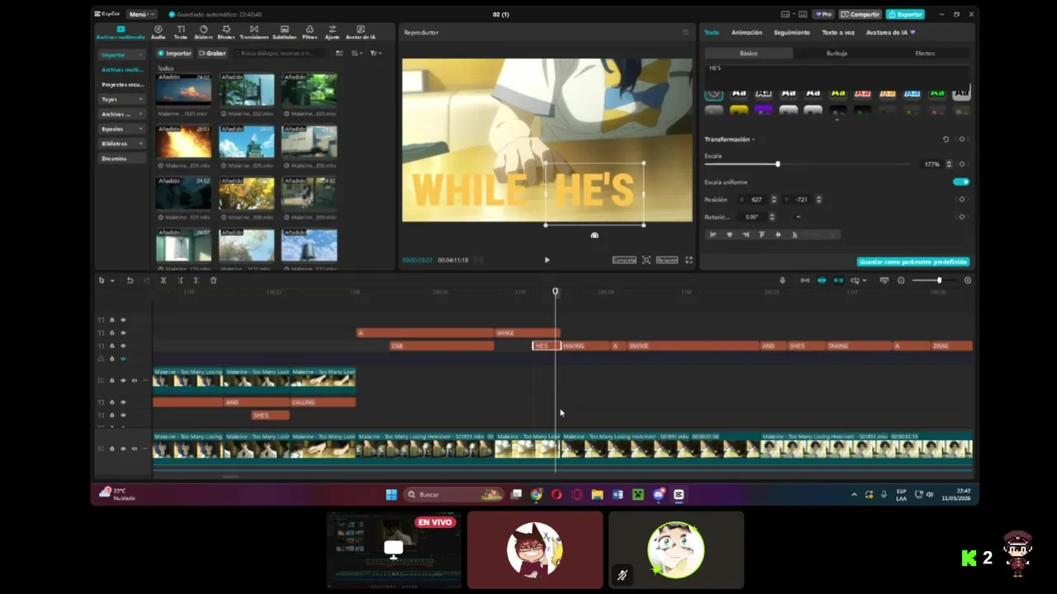1057x594 pixels.
Task: Open the Texto tool in the top toolbar
Action: pos(180,32)
